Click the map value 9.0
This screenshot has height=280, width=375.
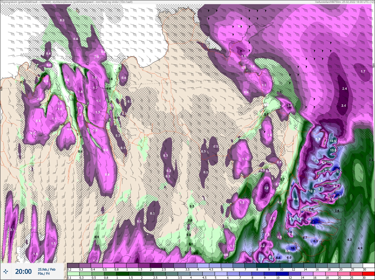coord(296,199)
